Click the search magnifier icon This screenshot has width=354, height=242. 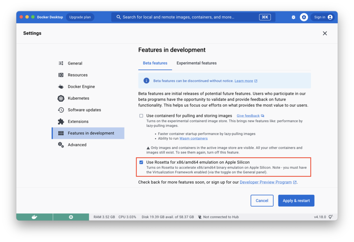tap(119, 17)
